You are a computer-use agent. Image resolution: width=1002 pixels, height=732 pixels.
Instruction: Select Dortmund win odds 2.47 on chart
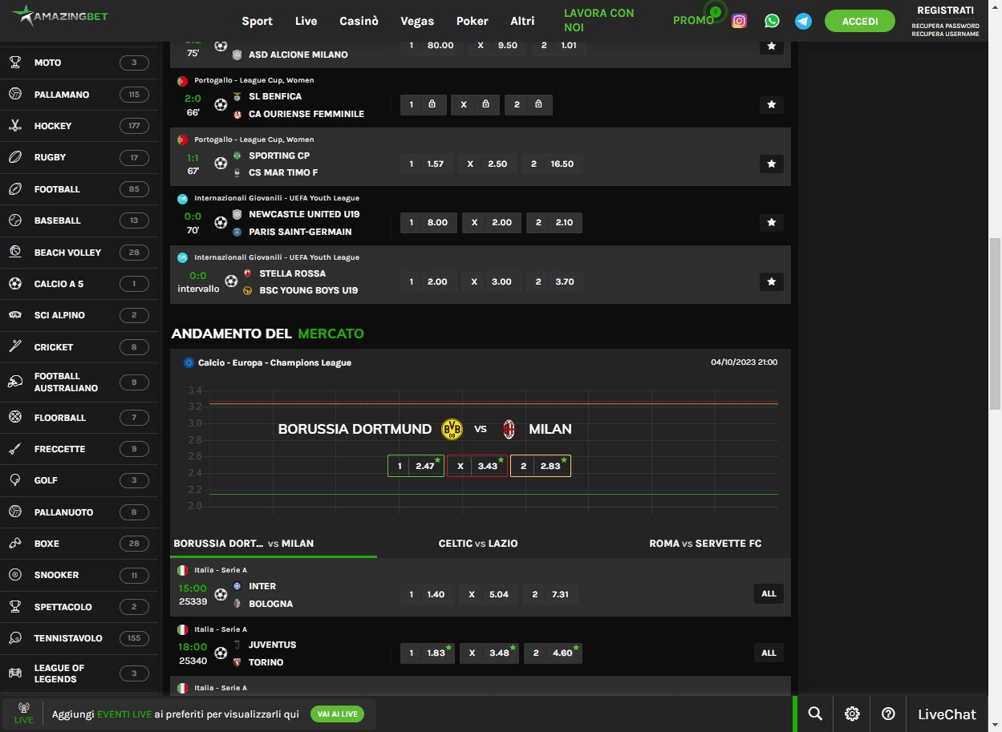(x=416, y=466)
